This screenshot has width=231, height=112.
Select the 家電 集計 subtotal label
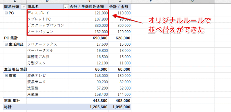pyautogui.click(x=12, y=101)
